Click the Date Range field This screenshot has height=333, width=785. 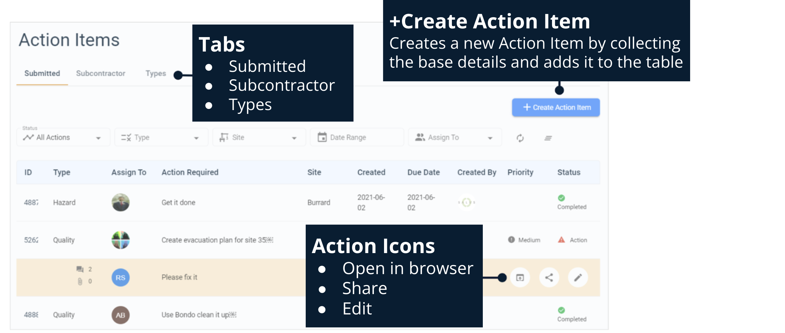(x=356, y=137)
